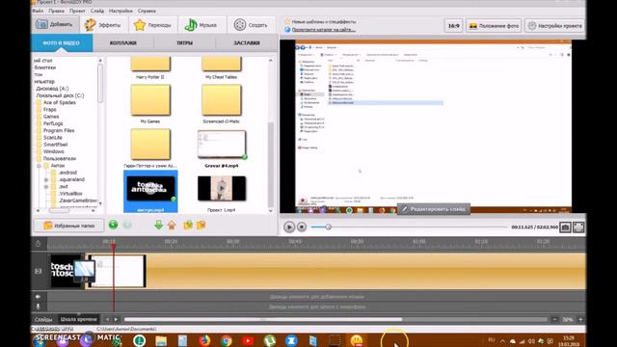Open the Эффекты section
The height and width of the screenshot is (347, 617).
pyautogui.click(x=103, y=25)
